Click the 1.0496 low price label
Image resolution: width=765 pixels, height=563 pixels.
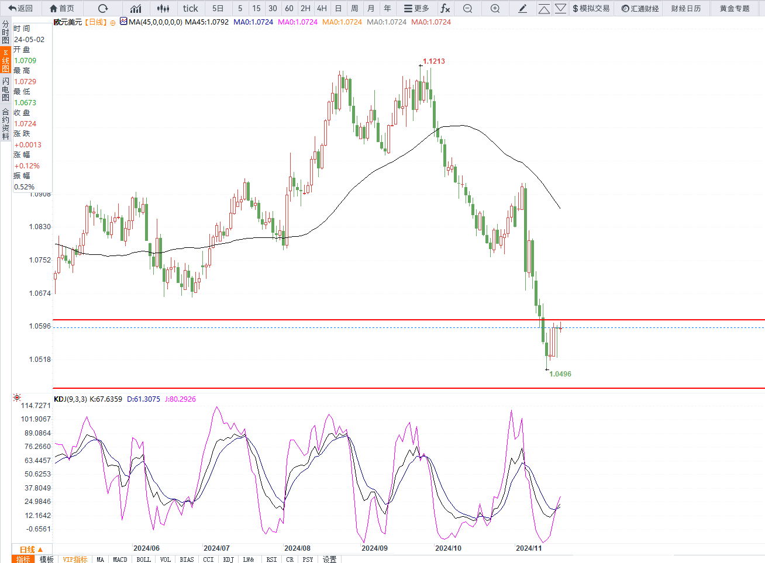(560, 374)
